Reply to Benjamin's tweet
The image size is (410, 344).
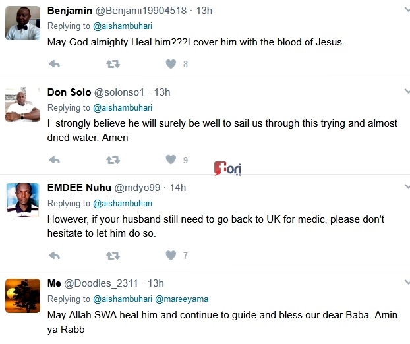pyautogui.click(x=55, y=64)
